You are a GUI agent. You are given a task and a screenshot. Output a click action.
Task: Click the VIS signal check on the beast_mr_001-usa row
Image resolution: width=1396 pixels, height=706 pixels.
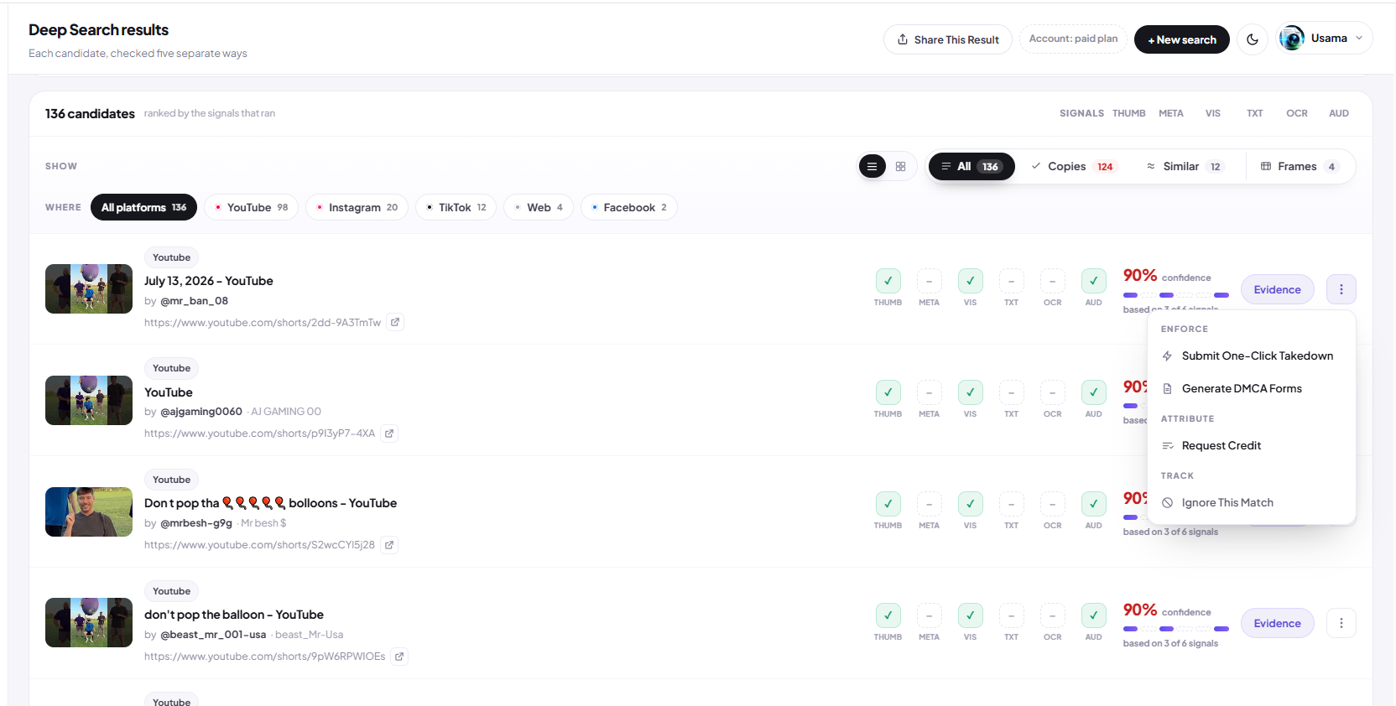[970, 615]
